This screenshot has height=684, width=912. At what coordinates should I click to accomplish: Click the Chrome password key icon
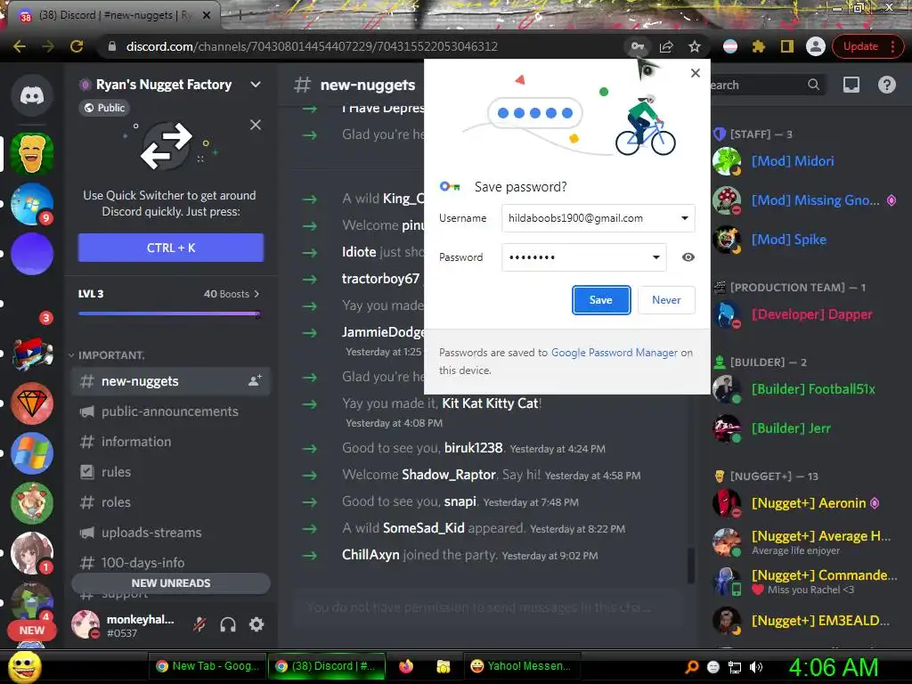[638, 46]
